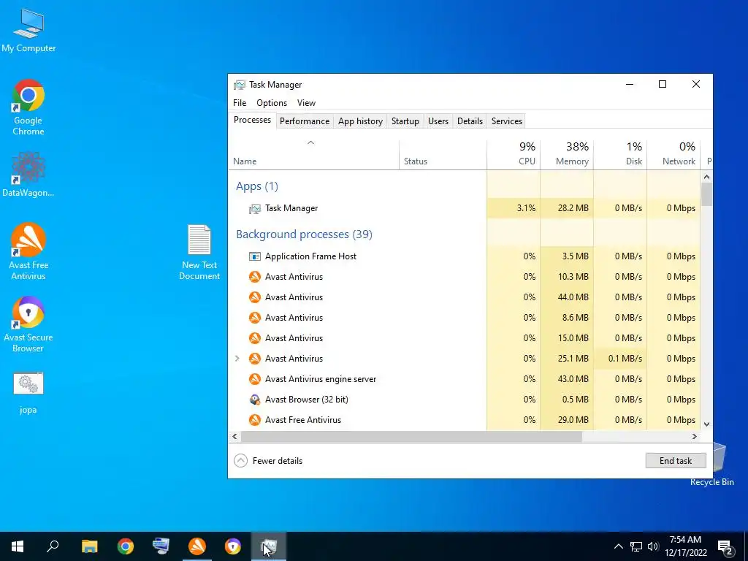Select the Task Manager app process icon

coord(255,208)
